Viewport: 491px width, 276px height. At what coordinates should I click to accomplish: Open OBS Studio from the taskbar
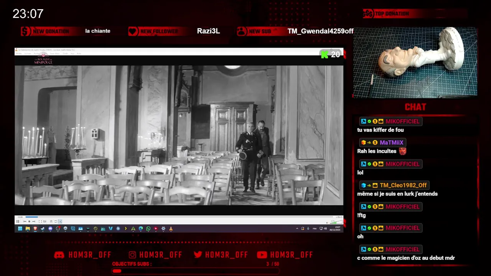click(x=58, y=228)
